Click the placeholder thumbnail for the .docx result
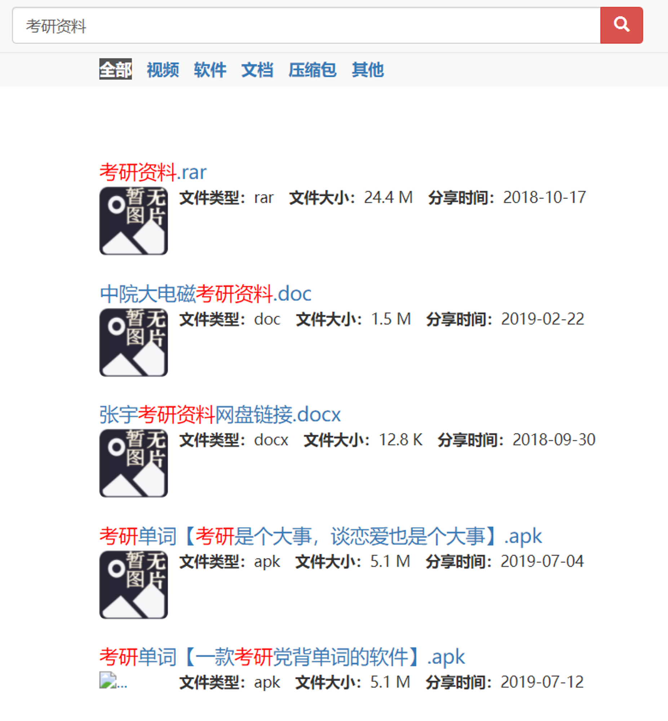The image size is (668, 721). point(134,463)
